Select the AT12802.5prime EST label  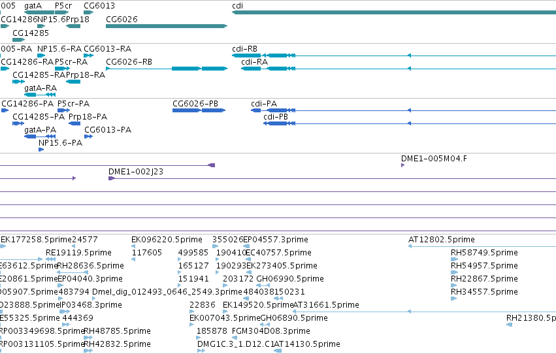pyautogui.click(x=442, y=240)
